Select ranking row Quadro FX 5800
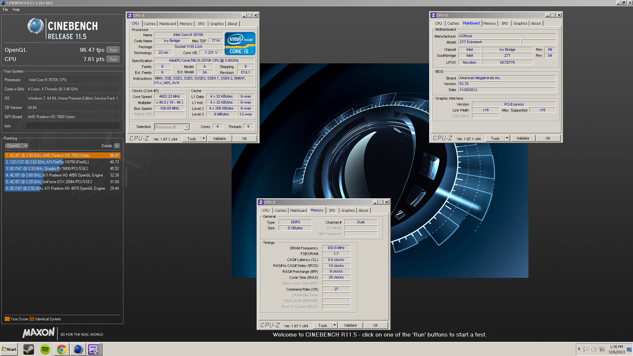 click(x=62, y=169)
